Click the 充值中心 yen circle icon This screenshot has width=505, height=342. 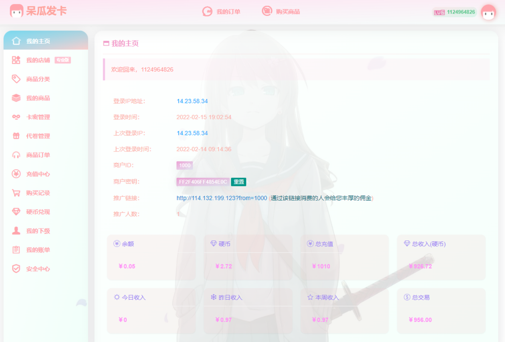(16, 174)
